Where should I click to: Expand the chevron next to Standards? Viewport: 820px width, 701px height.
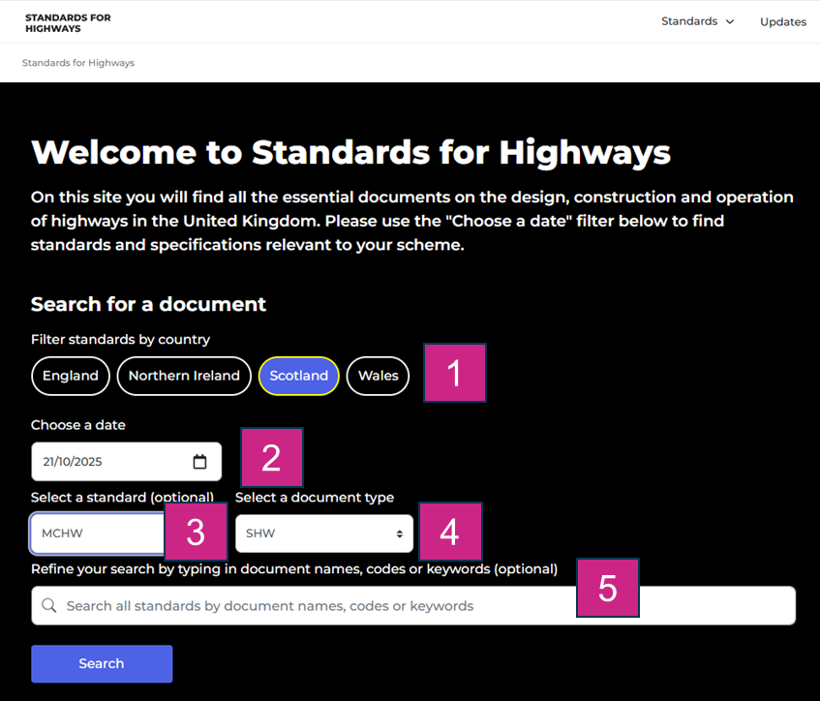(730, 22)
